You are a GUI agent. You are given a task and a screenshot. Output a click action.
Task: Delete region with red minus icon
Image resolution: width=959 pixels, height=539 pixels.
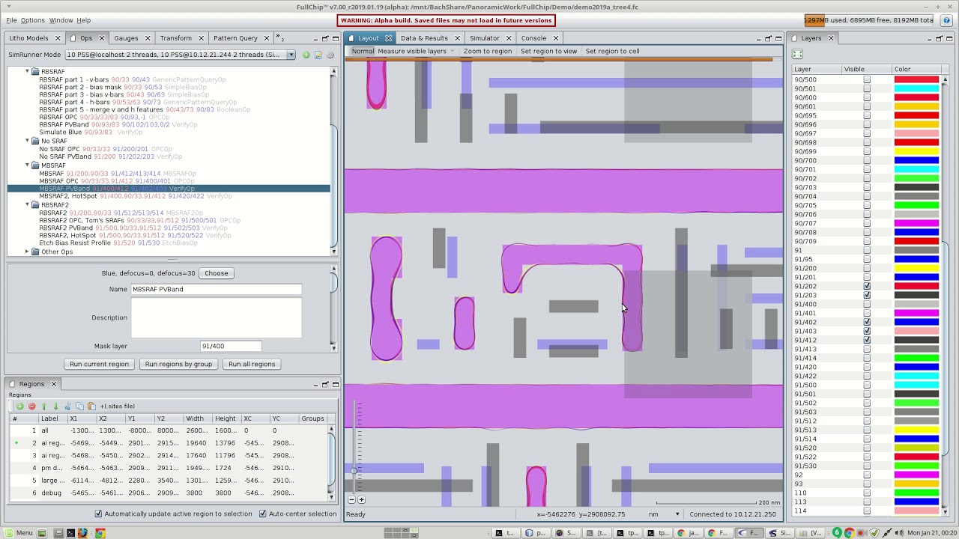(x=31, y=406)
